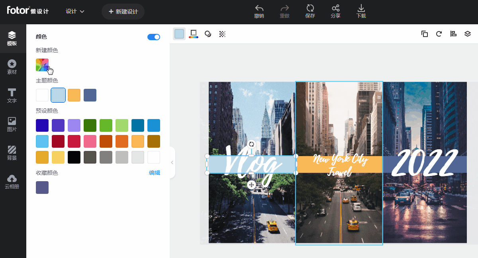Download design with the 下载 icon
This screenshot has height=258, width=478.
click(361, 12)
